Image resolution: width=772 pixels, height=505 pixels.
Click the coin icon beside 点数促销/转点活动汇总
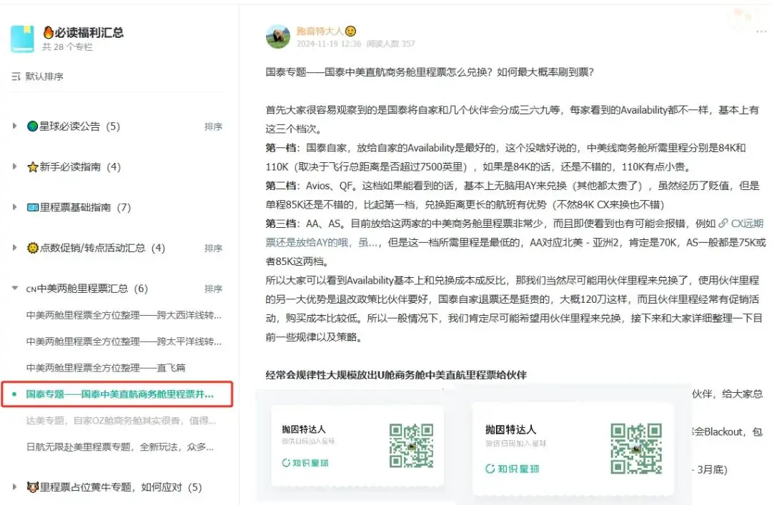click(32, 248)
